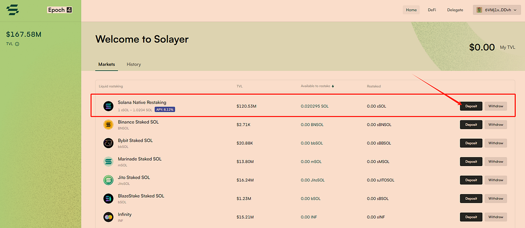The height and width of the screenshot is (228, 525).
Task: Click the Solayer logo icon
Action: point(12,10)
